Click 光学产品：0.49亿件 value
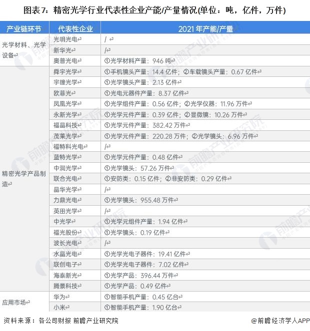Image resolution: width=310 pixels, height=331 pixels. click(x=137, y=286)
